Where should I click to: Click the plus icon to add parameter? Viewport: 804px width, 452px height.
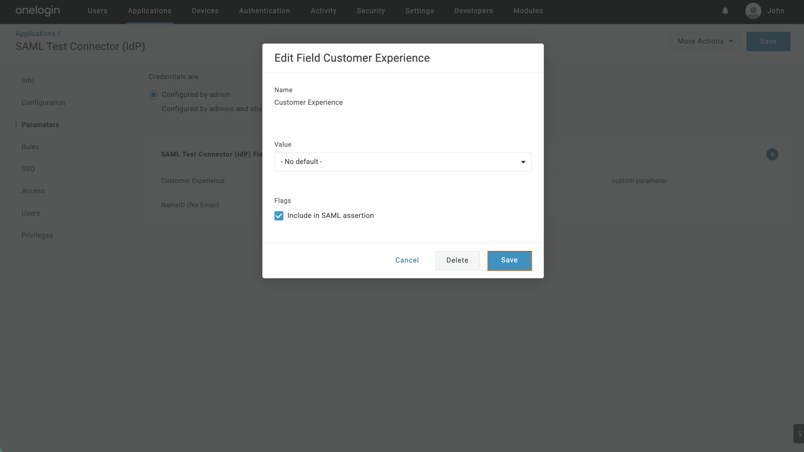pos(772,154)
